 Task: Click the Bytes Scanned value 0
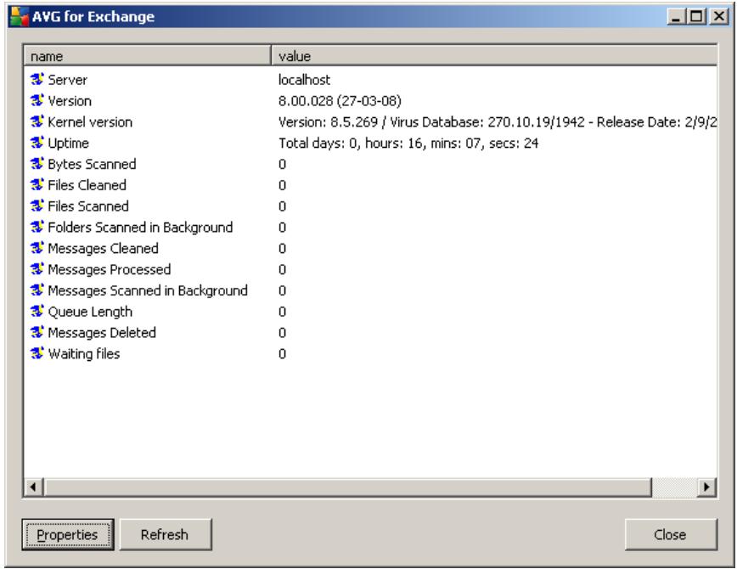(x=282, y=164)
